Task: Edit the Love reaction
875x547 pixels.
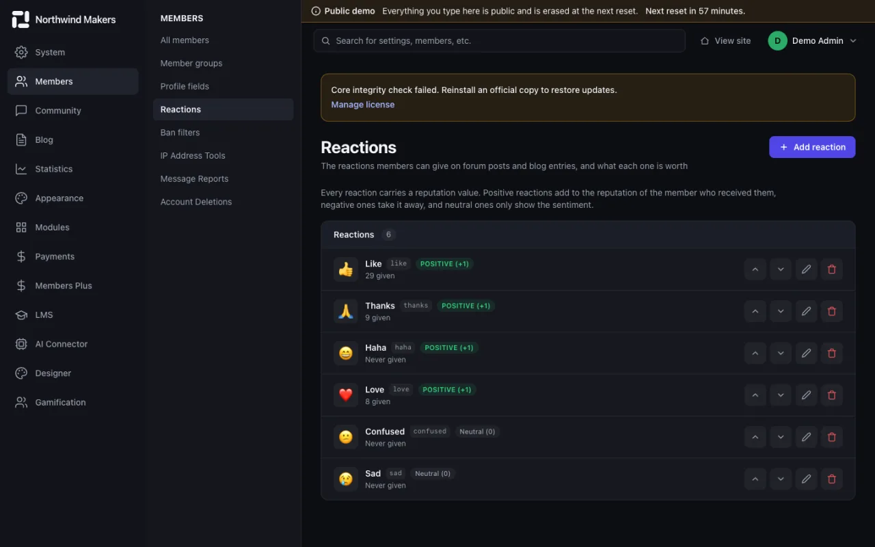Action: point(806,395)
